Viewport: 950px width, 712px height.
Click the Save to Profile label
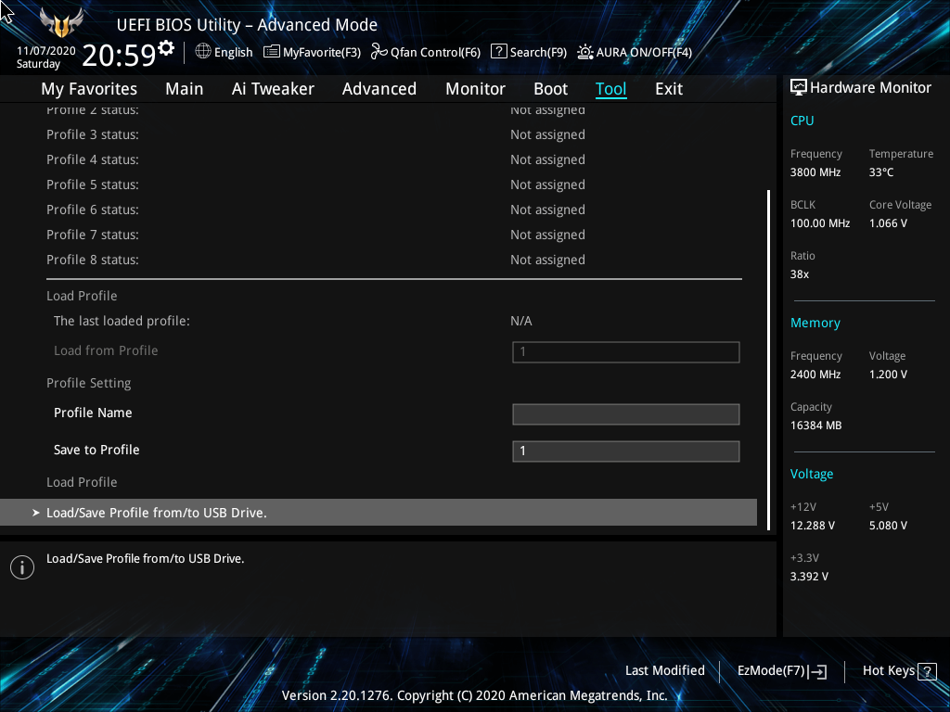tap(96, 450)
